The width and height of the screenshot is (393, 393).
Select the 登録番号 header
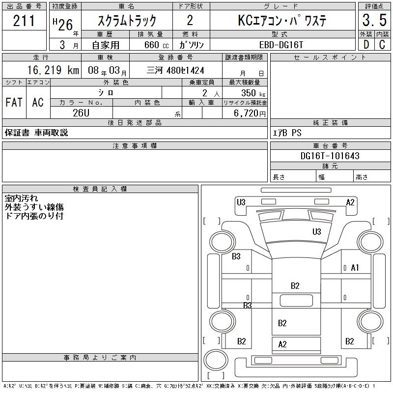click(175, 57)
